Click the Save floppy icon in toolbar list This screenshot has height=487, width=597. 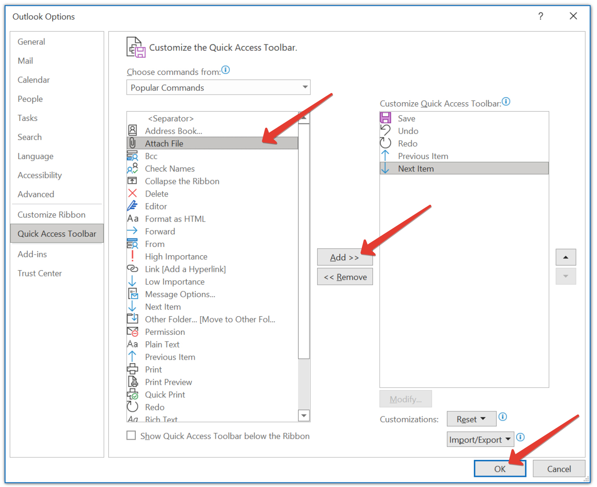coord(385,118)
